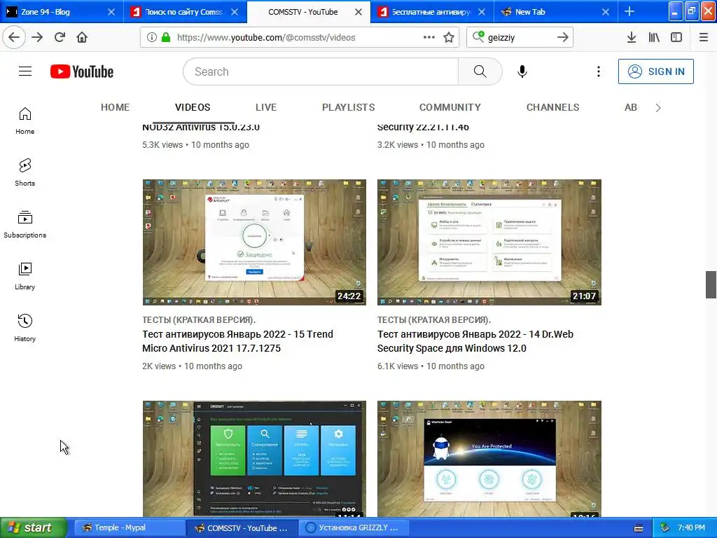Screen dimensions: 717x538
Task: Open the YouTube guide hamburger menu
Action: coord(25,71)
